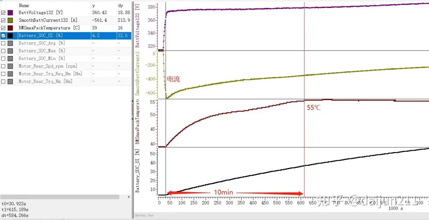Image resolution: width=429 pixels, height=220 pixels.
Task: Select the Battery_SOC_UI [%] row name
Action: pyautogui.click(x=41, y=36)
